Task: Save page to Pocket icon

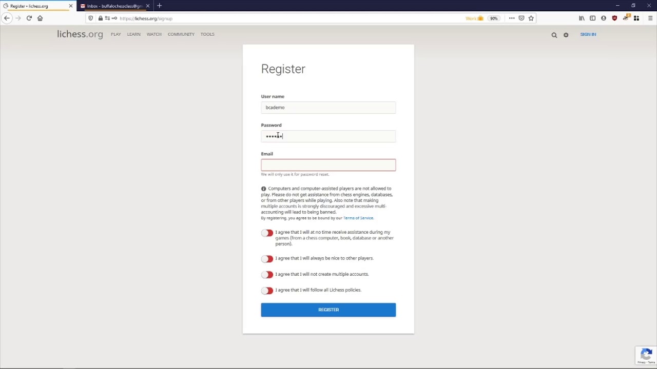Action: [x=521, y=18]
